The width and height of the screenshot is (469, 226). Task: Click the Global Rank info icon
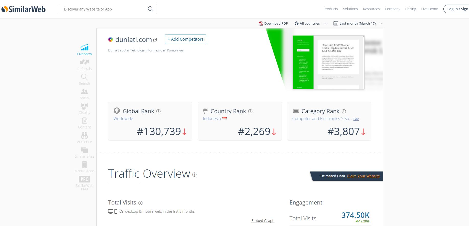coord(158,111)
